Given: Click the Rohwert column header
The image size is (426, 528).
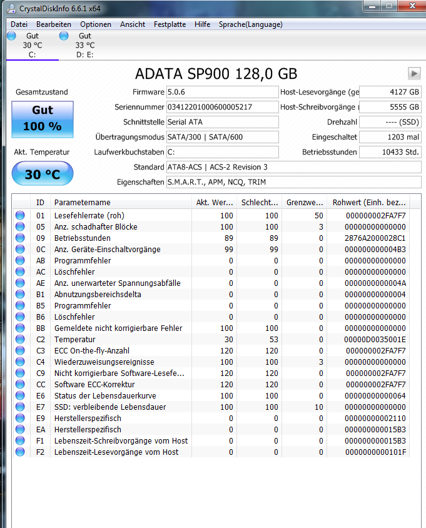Looking at the screenshot, I should point(368,202).
